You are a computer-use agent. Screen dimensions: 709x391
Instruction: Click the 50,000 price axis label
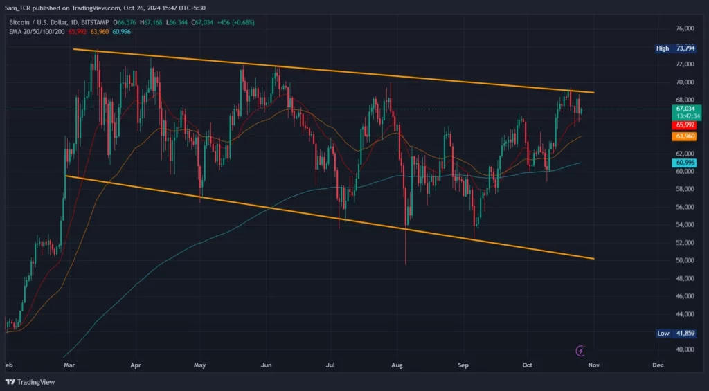(685, 260)
